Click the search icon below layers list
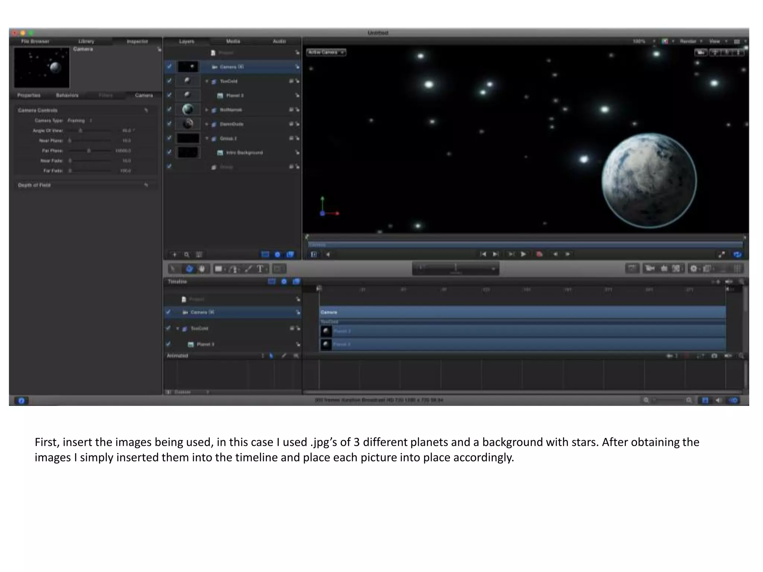Image resolution: width=763 pixels, height=572 pixels. tap(187, 255)
